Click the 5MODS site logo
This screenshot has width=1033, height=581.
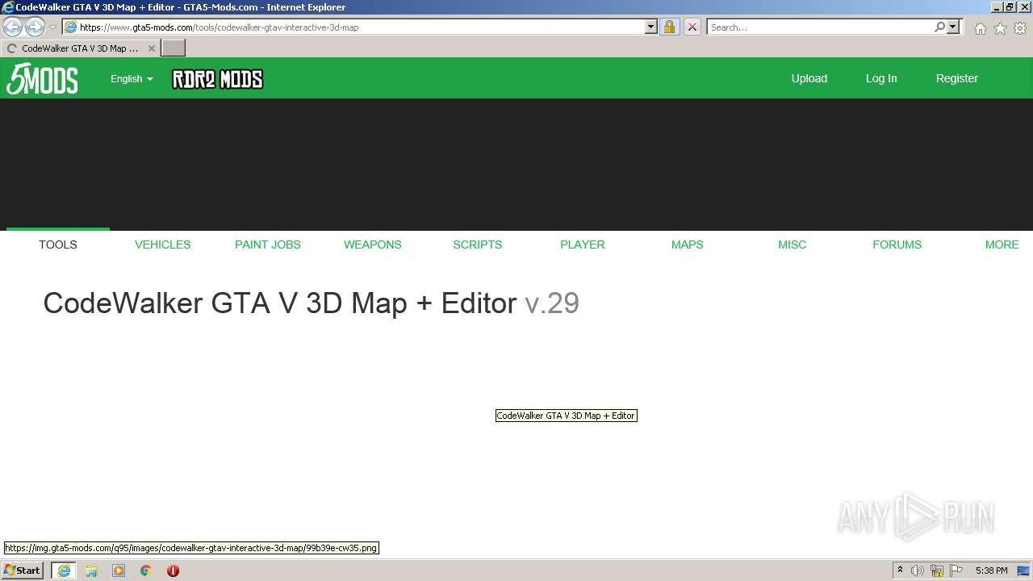click(x=42, y=79)
